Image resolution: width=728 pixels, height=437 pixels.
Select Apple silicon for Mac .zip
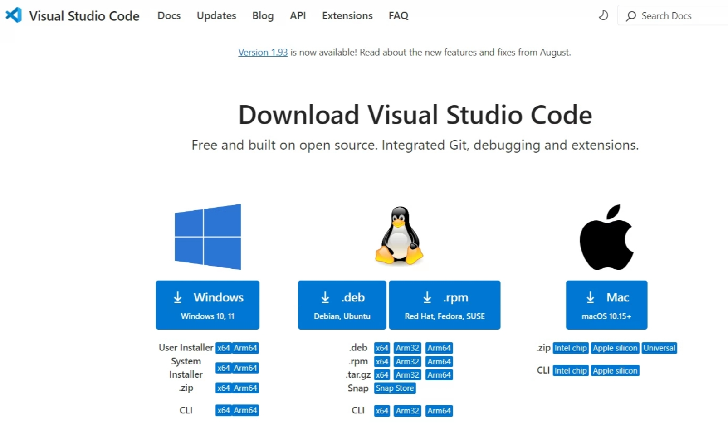[x=615, y=348]
